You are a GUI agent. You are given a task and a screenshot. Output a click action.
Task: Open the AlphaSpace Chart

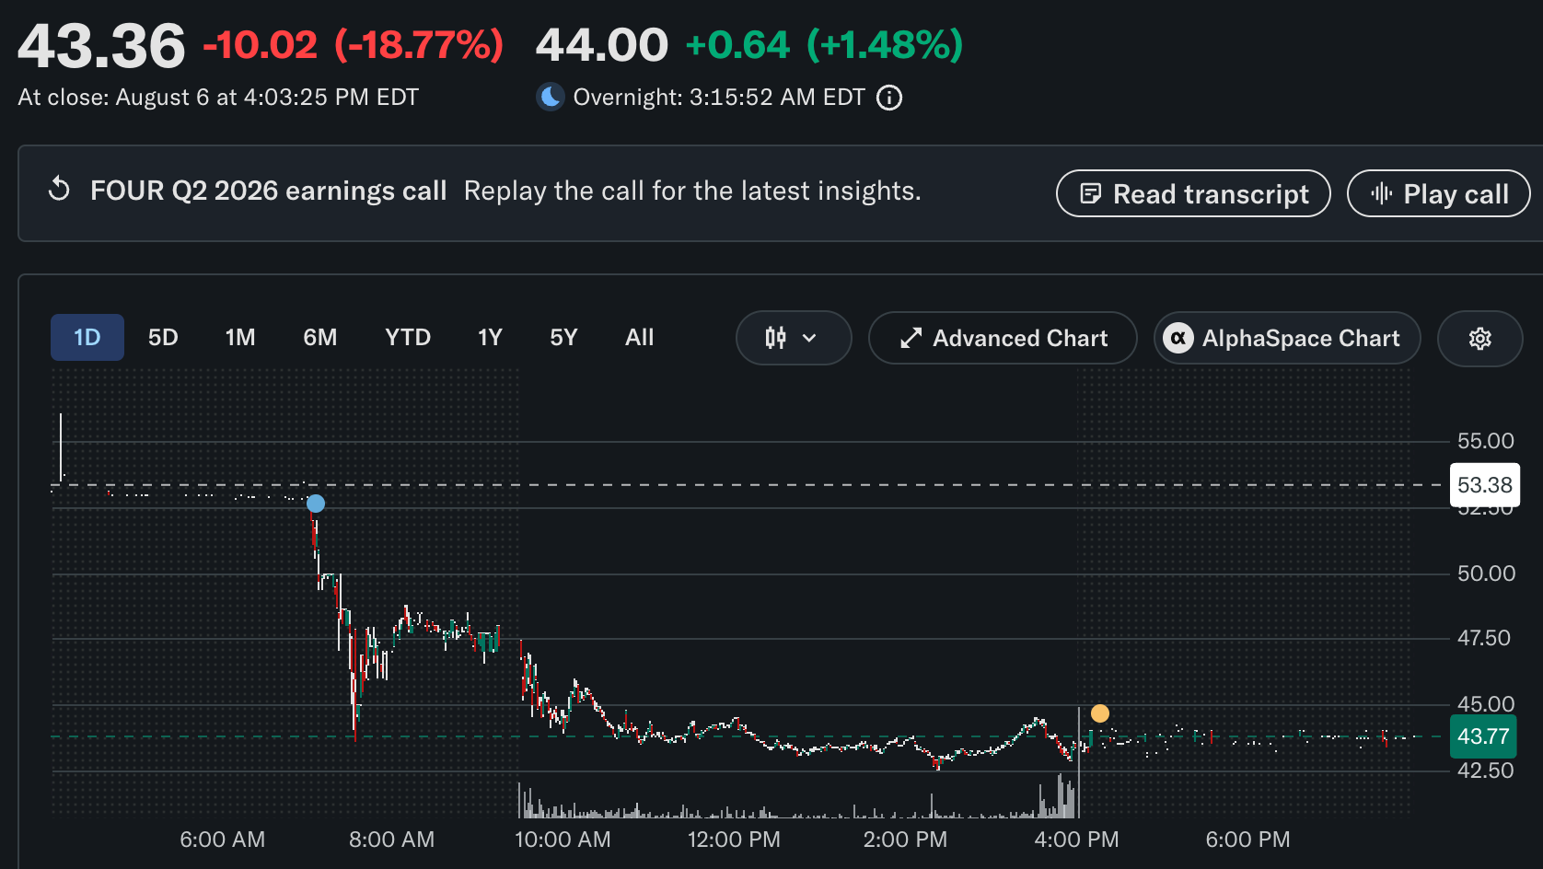click(x=1287, y=338)
